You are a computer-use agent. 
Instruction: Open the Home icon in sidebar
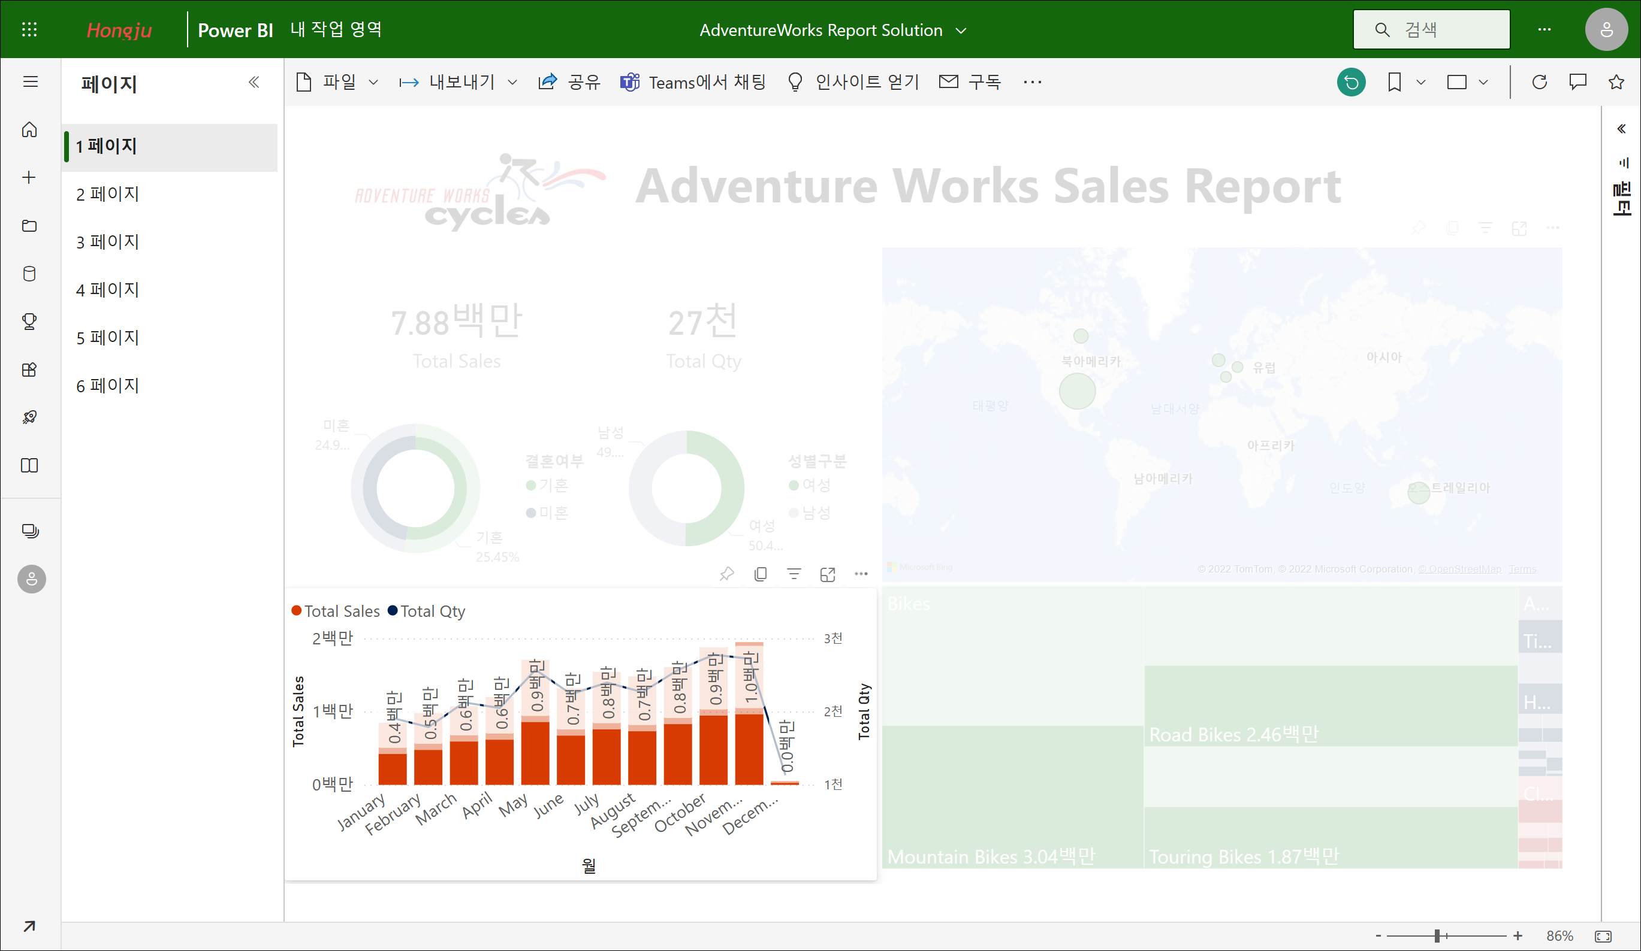pos(29,129)
